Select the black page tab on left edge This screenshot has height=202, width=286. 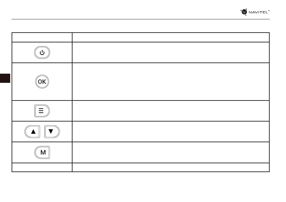(x=5, y=78)
